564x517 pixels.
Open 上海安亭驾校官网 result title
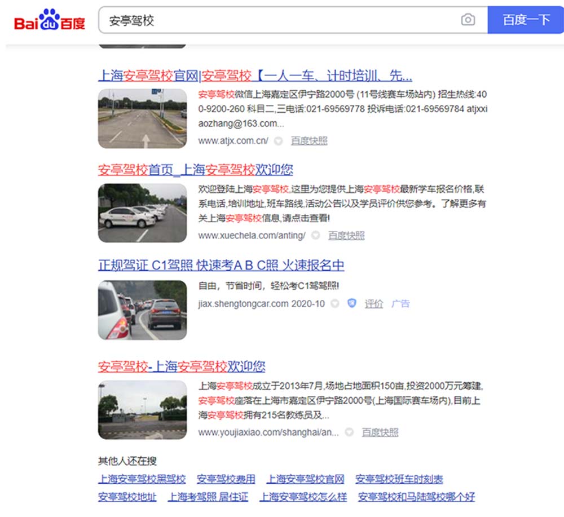tap(255, 76)
